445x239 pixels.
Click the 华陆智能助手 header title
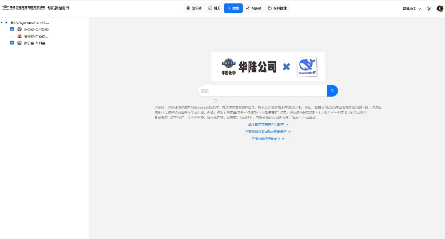coord(59,8)
